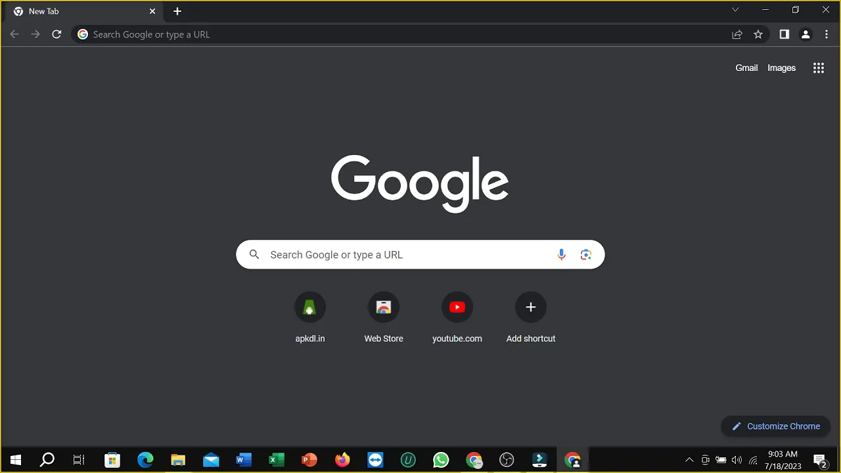Image resolution: width=841 pixels, height=473 pixels.
Task: Select the New Tab tab
Action: tap(84, 11)
